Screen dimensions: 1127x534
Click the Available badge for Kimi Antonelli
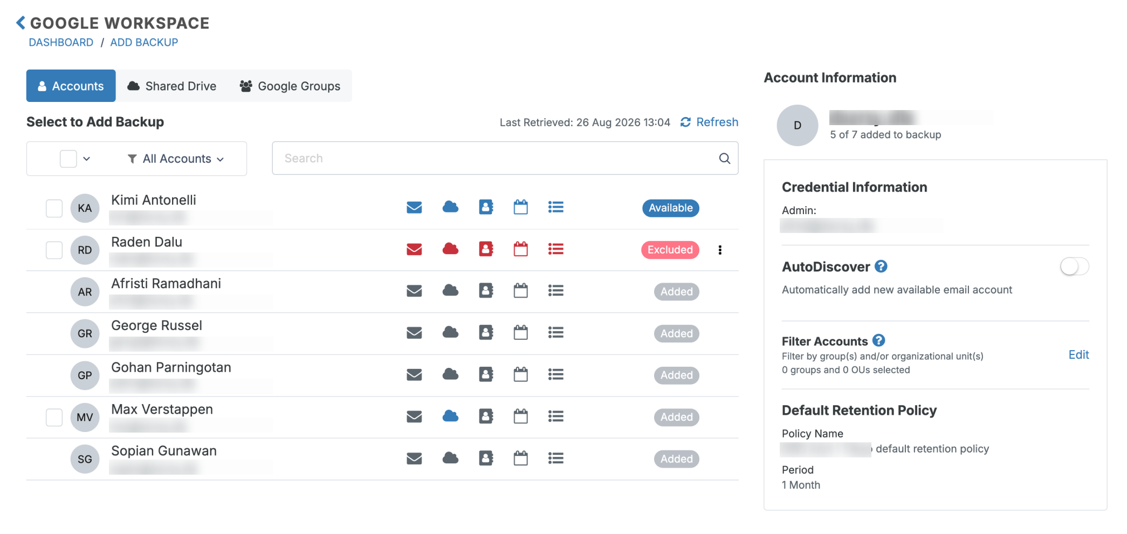click(x=670, y=208)
